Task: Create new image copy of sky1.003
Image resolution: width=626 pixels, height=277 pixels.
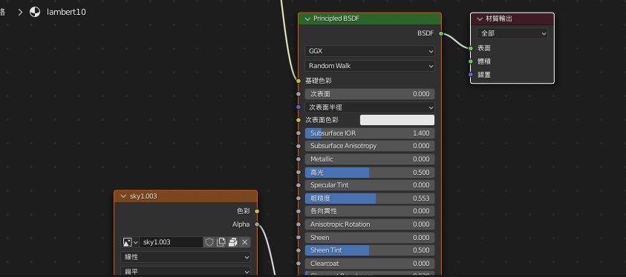Action: (221, 242)
